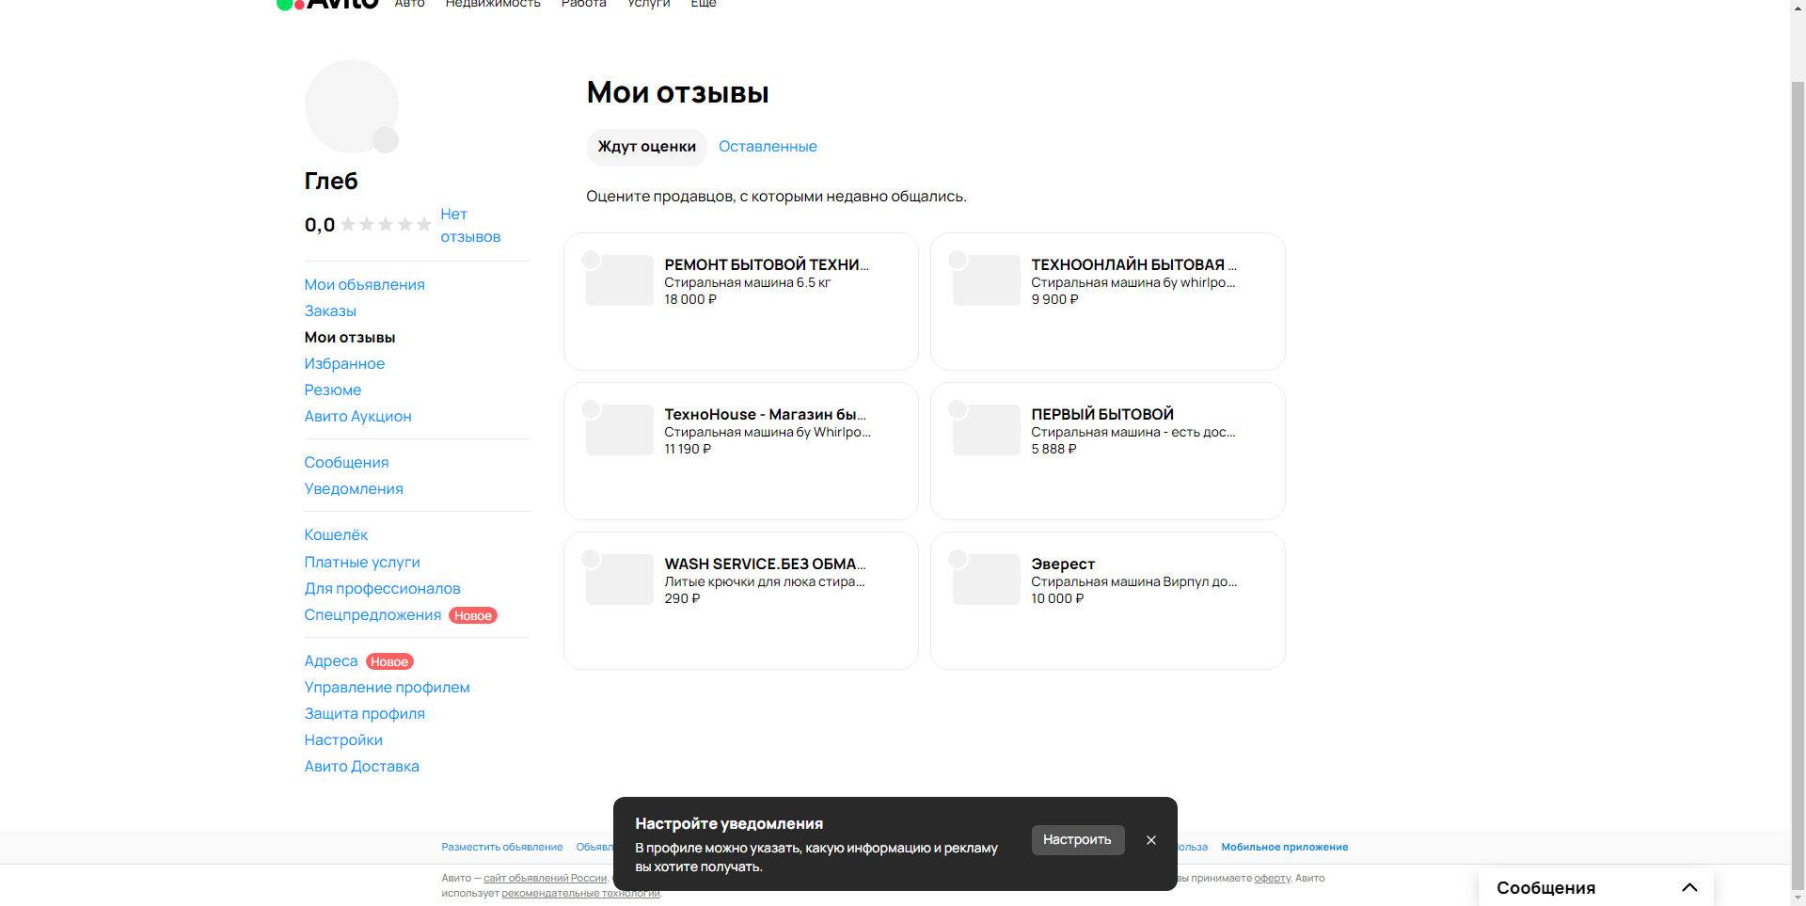Click the Avito logo

[x=327, y=4]
